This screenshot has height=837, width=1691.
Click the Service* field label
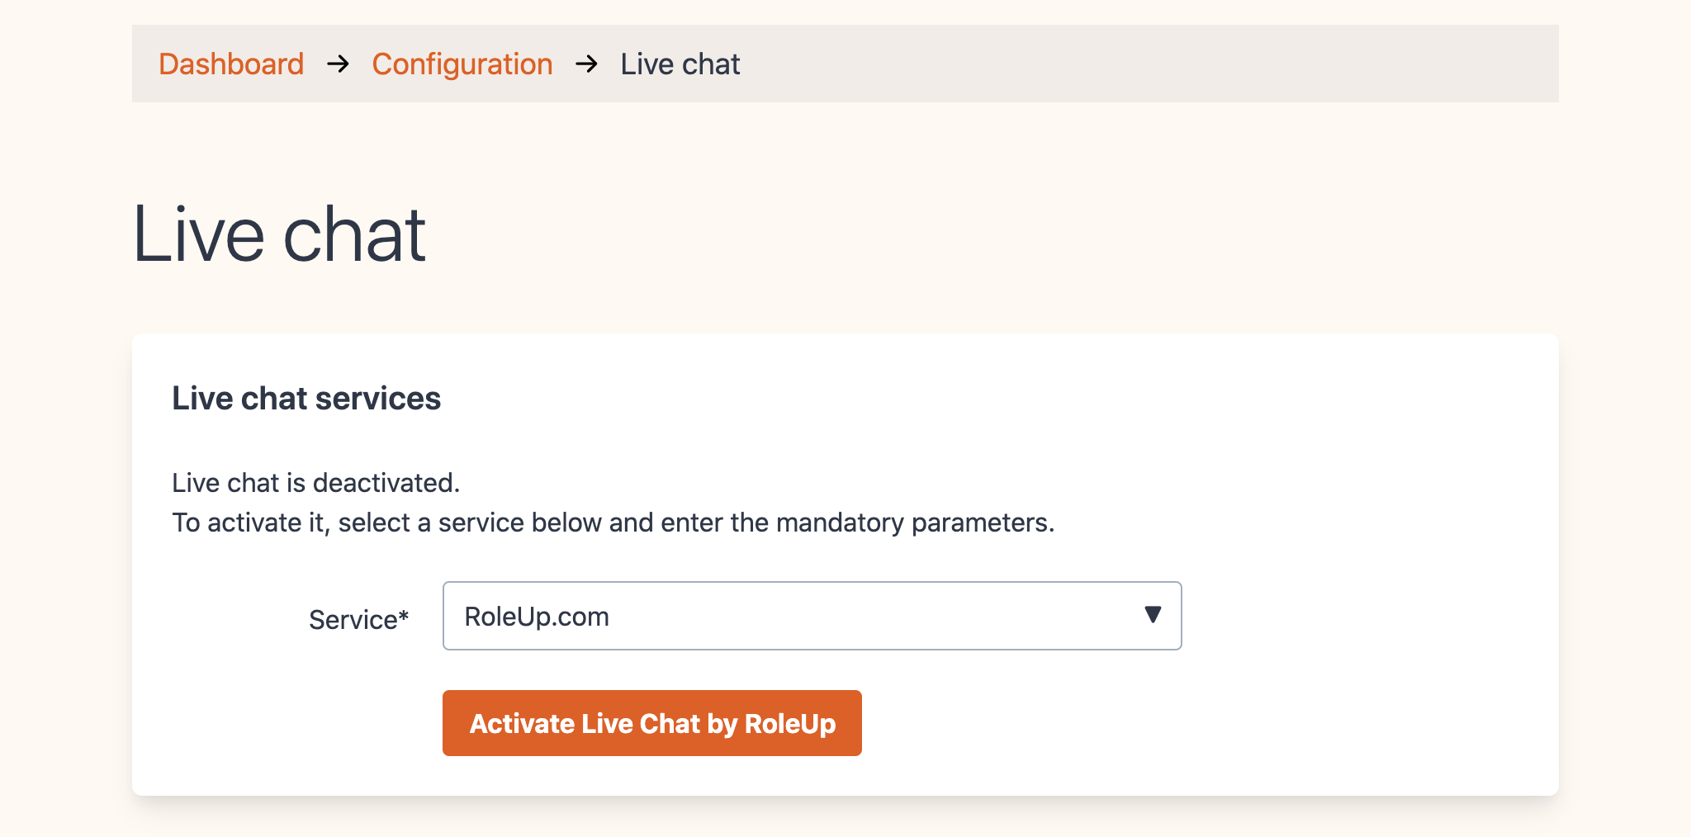[358, 619]
